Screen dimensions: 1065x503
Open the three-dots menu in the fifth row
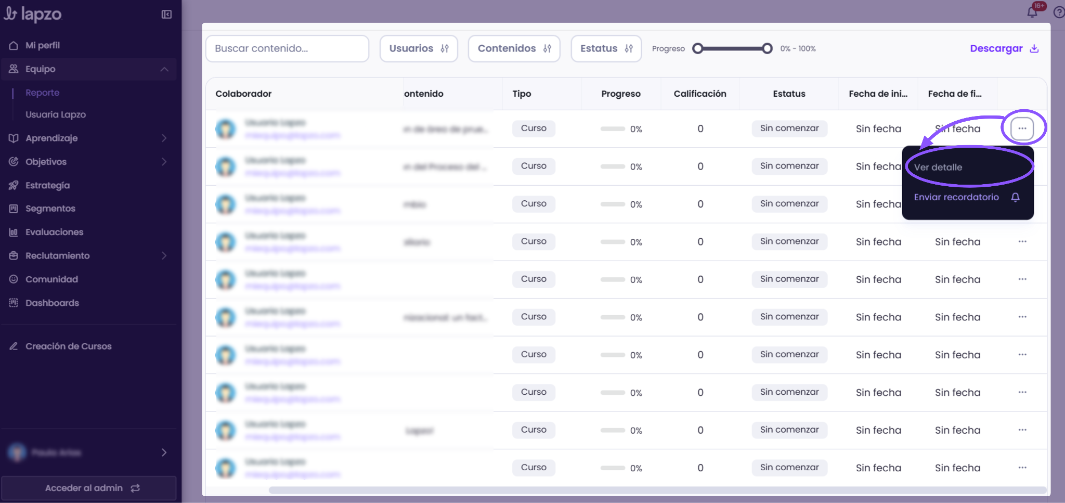(1022, 279)
